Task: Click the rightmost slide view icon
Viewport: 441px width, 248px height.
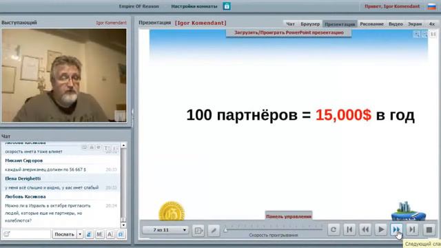Action: [433, 34]
